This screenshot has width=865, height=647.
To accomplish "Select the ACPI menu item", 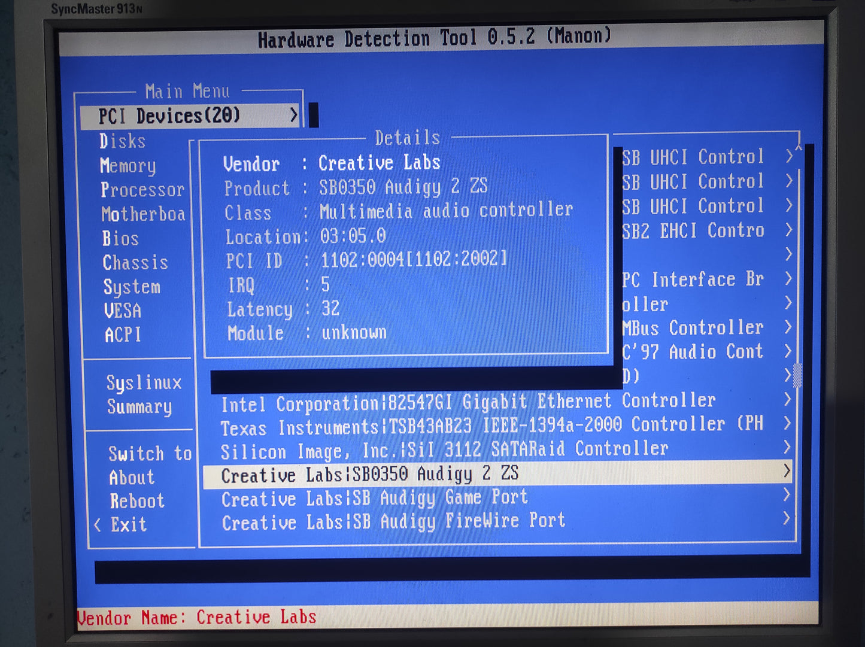I will [123, 335].
